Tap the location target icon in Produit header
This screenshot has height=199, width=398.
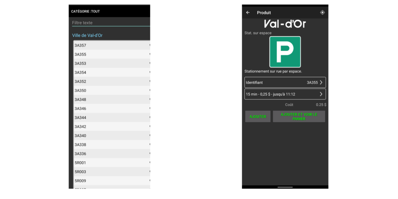point(322,12)
